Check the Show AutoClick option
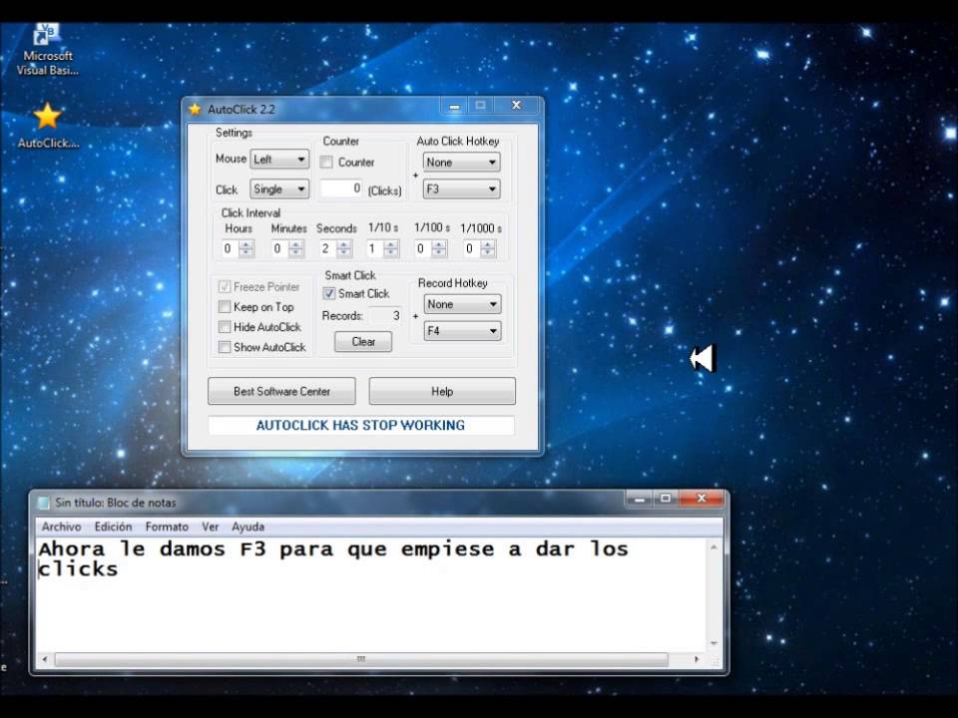The width and height of the screenshot is (958, 718). (x=225, y=347)
